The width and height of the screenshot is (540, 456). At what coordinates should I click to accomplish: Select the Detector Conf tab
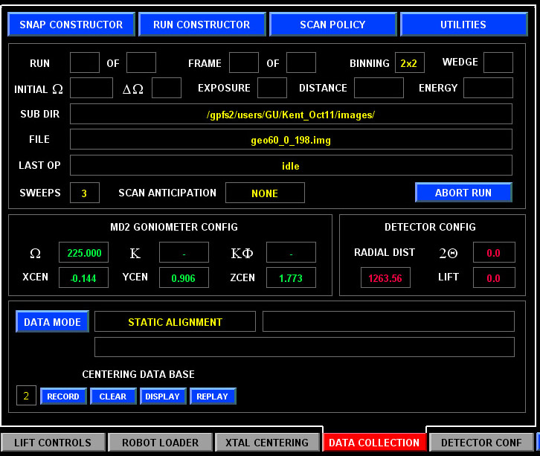[481, 443]
